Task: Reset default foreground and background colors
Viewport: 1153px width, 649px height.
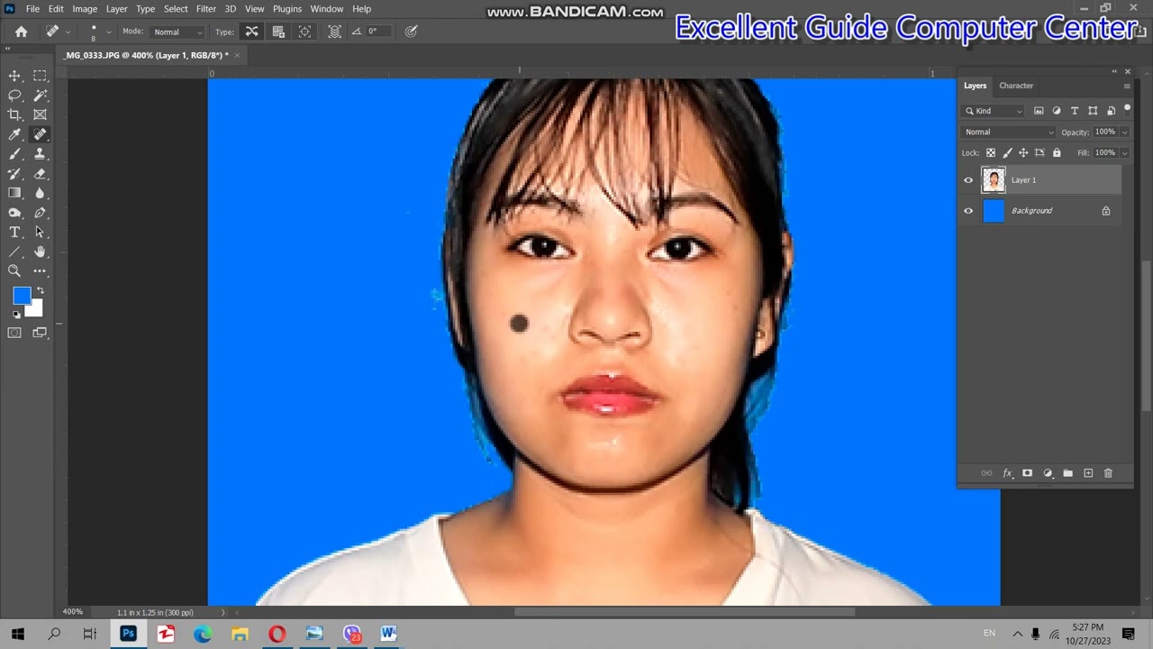Action: click(16, 314)
